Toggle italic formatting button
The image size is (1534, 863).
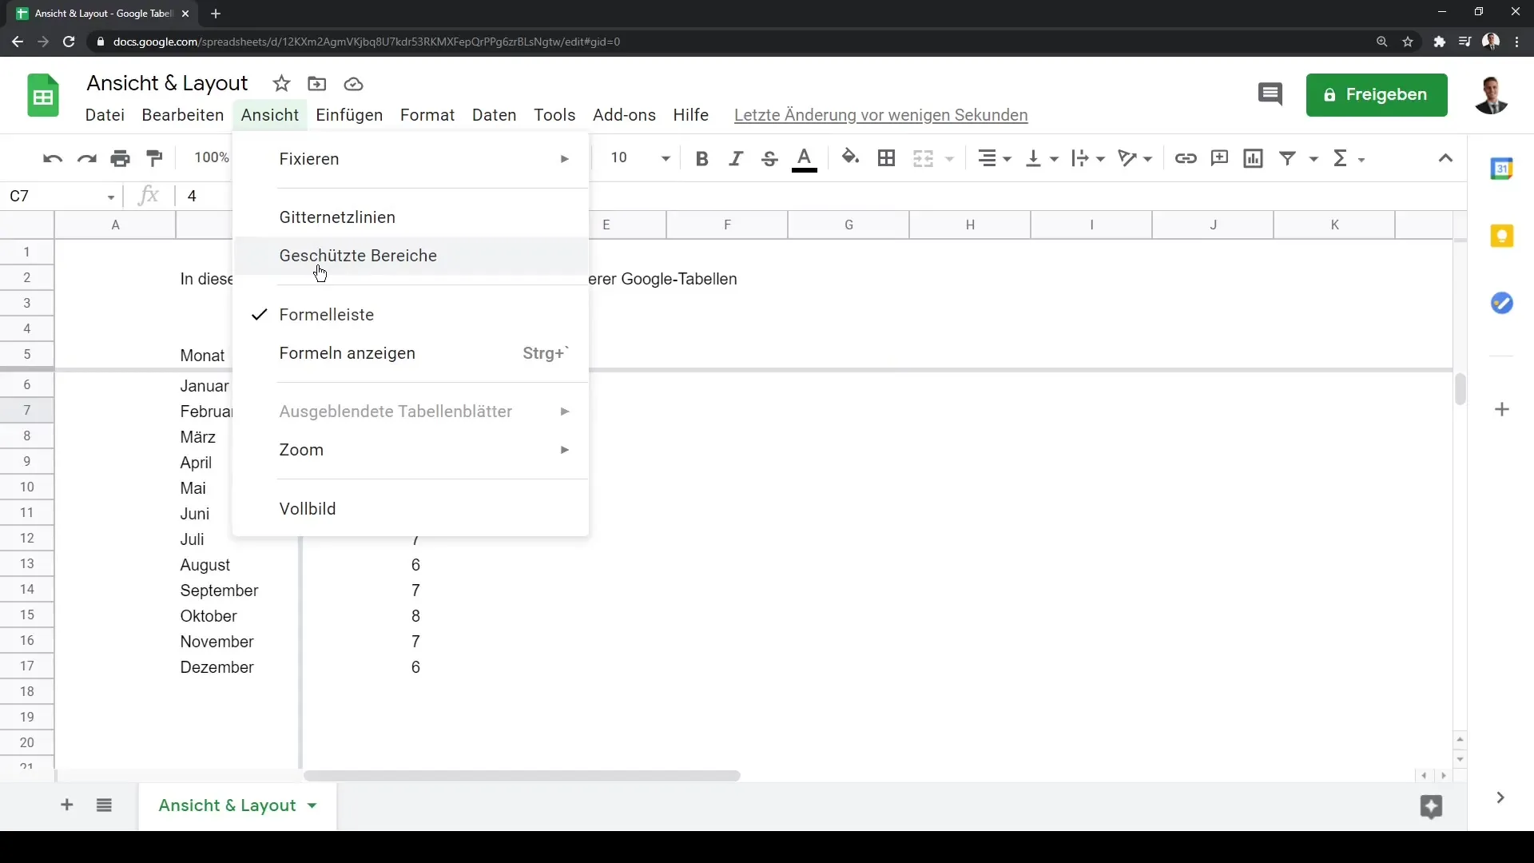tap(736, 158)
